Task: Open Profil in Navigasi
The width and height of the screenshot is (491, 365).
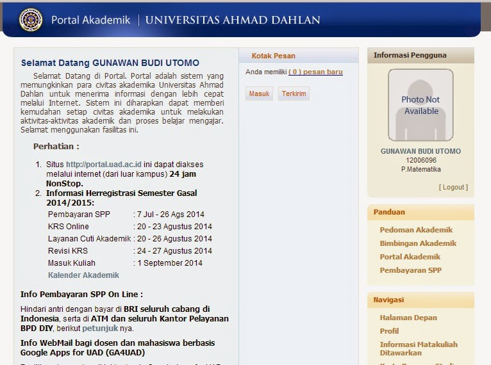Action: [x=389, y=331]
